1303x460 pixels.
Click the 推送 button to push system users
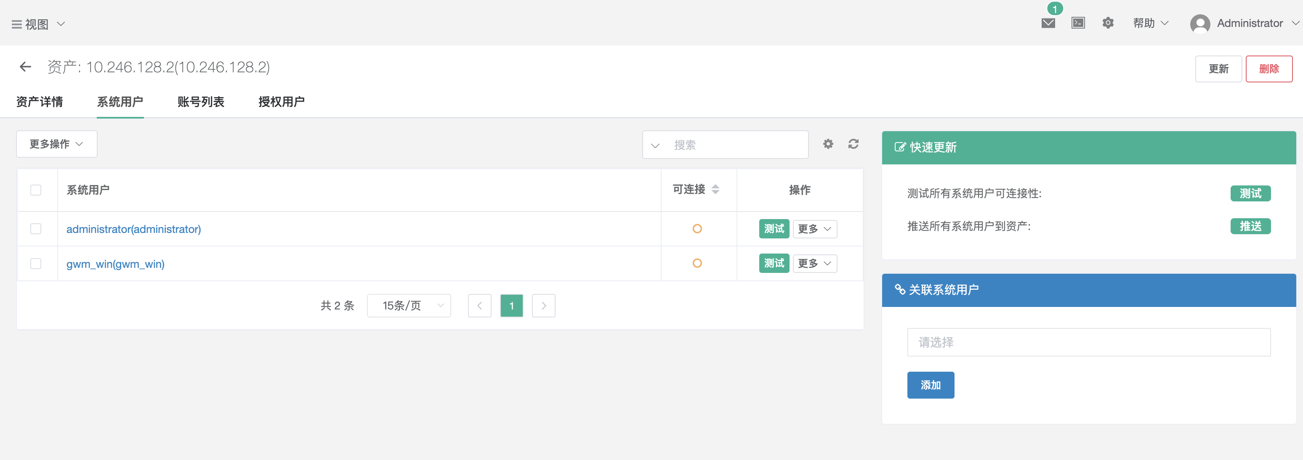pyautogui.click(x=1250, y=226)
